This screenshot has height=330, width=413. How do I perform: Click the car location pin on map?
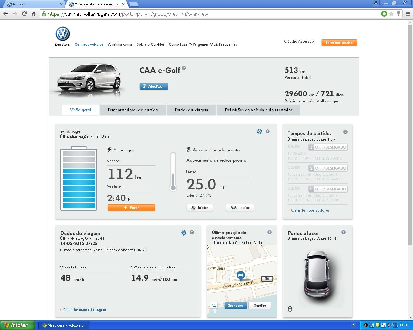click(x=240, y=276)
